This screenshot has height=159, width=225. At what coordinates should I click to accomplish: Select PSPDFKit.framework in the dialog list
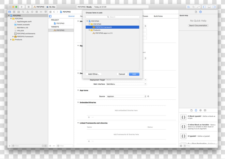112,27
